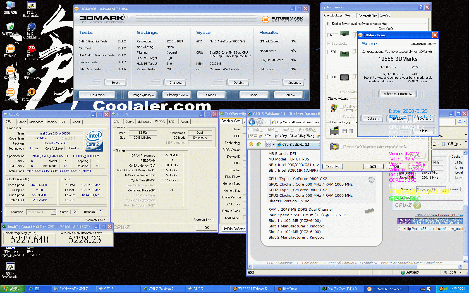Go back in Internet Explorer
This screenshot has width=469, height=293.
(252, 122)
